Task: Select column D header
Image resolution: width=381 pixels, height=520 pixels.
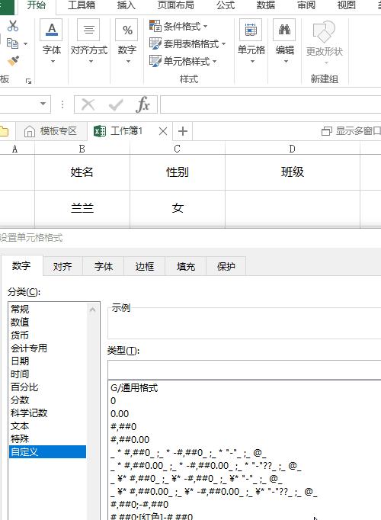Action: [x=292, y=149]
